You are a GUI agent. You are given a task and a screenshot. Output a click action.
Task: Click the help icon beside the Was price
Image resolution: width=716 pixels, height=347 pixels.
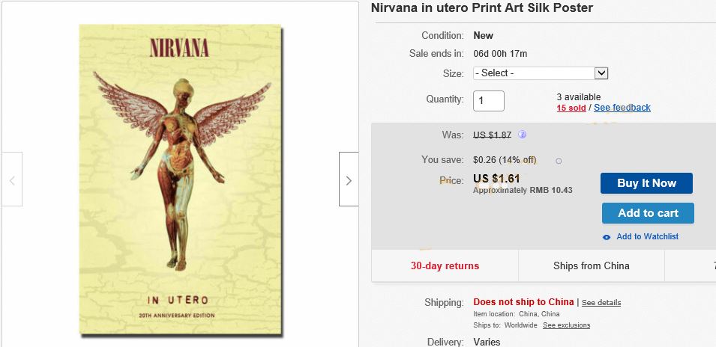pos(523,135)
